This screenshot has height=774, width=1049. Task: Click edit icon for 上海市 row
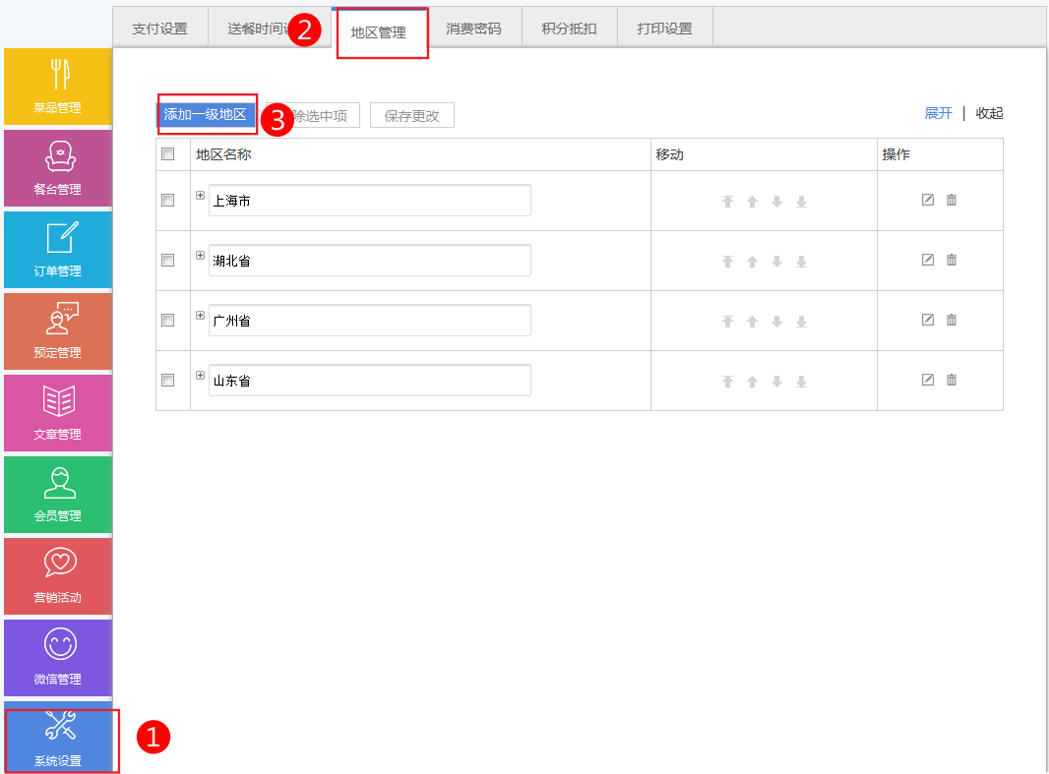[927, 201]
